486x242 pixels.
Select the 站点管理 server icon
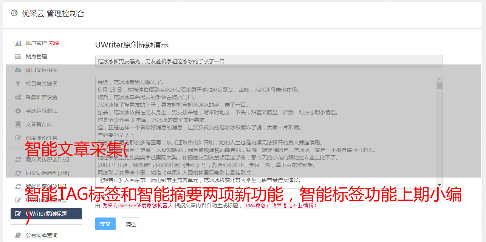coord(18,57)
